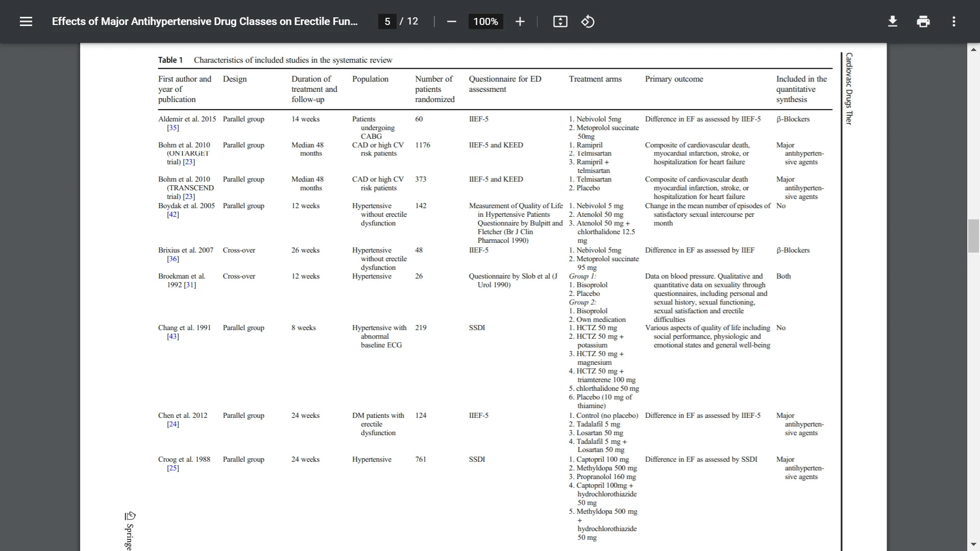Click the 'Table 1' caption label

pos(170,60)
